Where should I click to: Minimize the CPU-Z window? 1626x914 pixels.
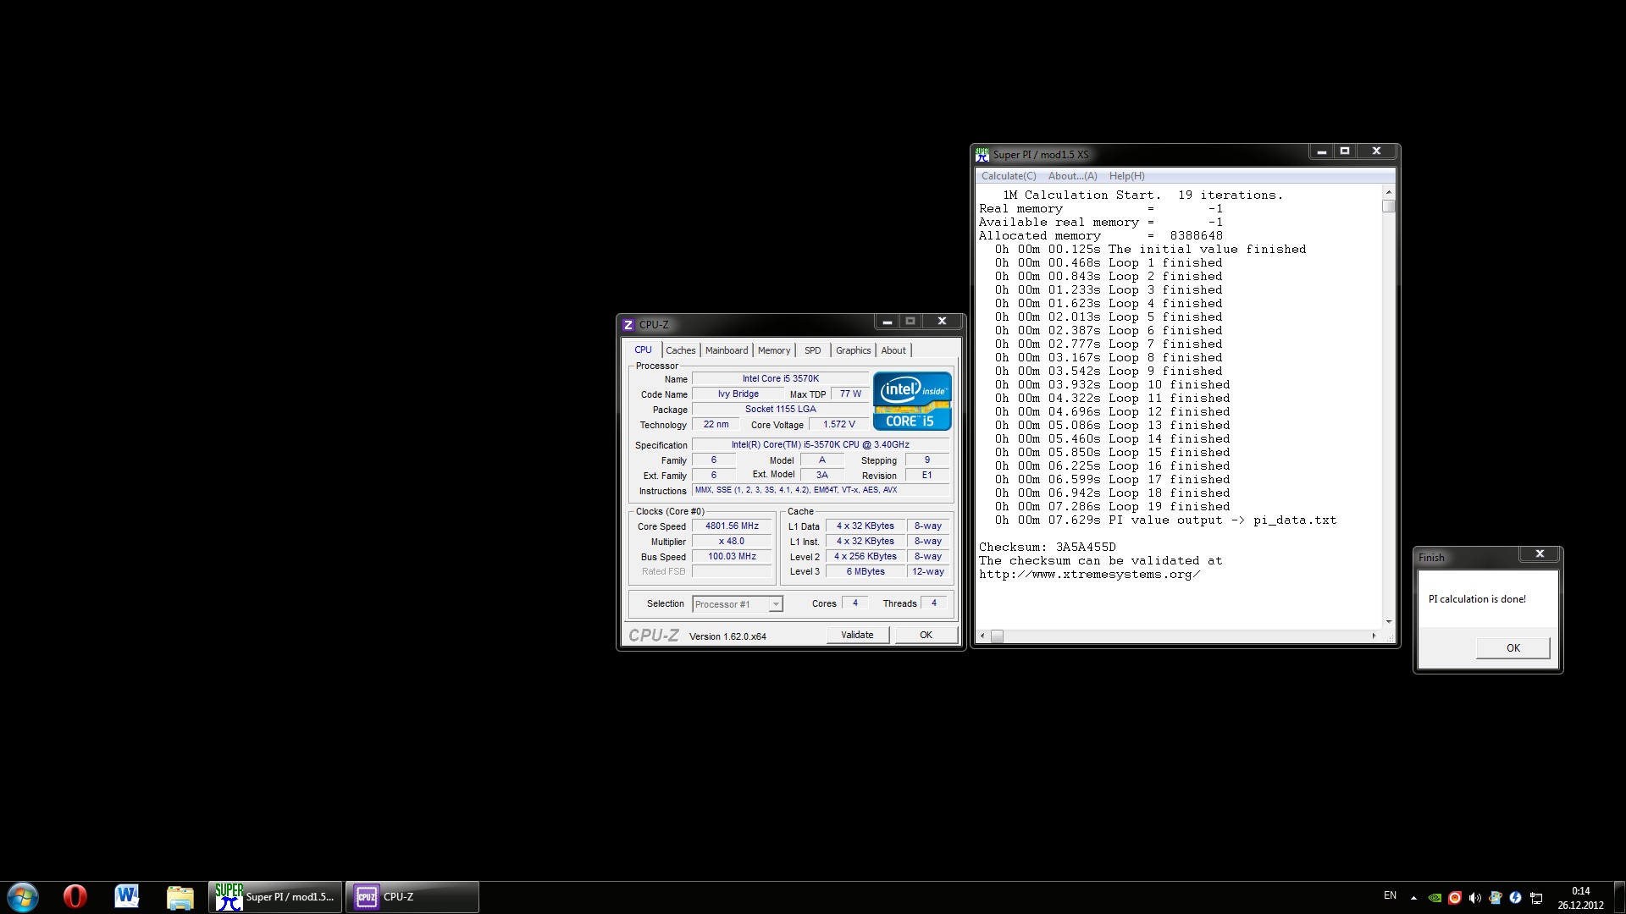tap(887, 322)
